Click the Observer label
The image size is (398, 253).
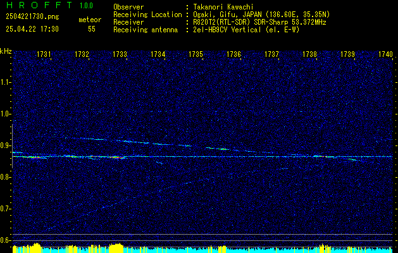[x=128, y=7]
